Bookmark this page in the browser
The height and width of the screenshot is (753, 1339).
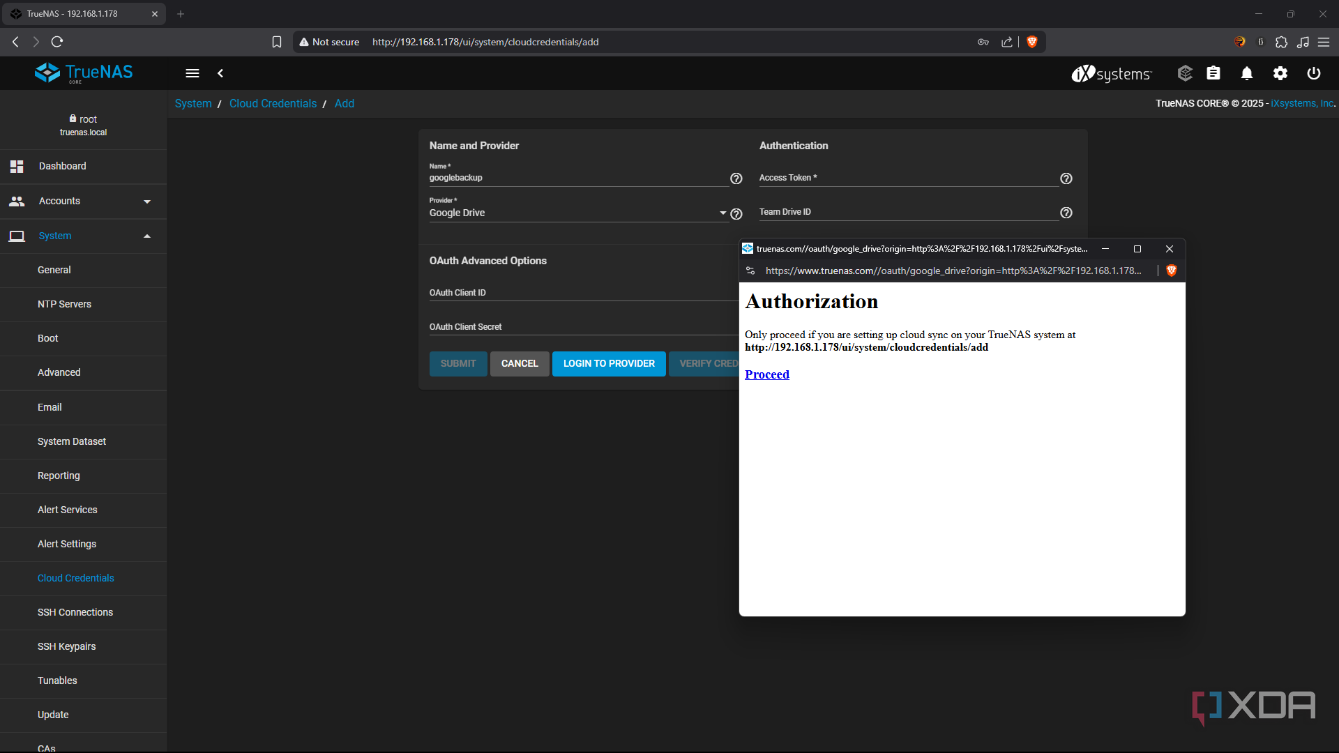tap(277, 42)
